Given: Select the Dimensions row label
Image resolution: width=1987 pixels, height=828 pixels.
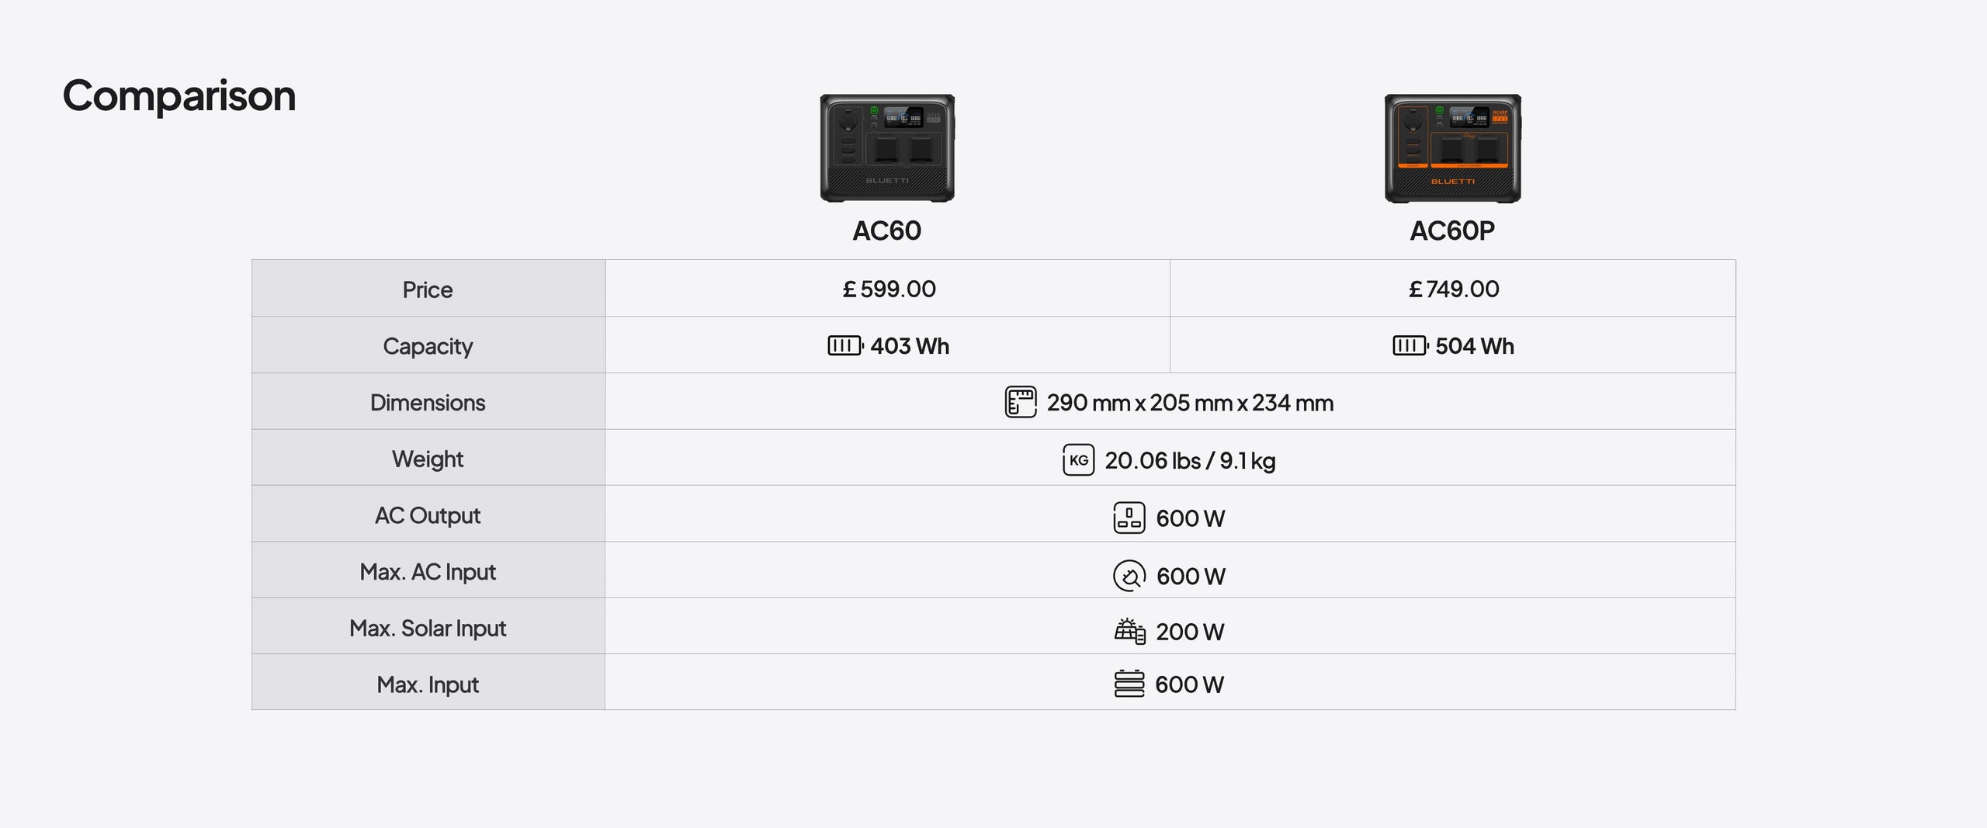Looking at the screenshot, I should pos(428,403).
